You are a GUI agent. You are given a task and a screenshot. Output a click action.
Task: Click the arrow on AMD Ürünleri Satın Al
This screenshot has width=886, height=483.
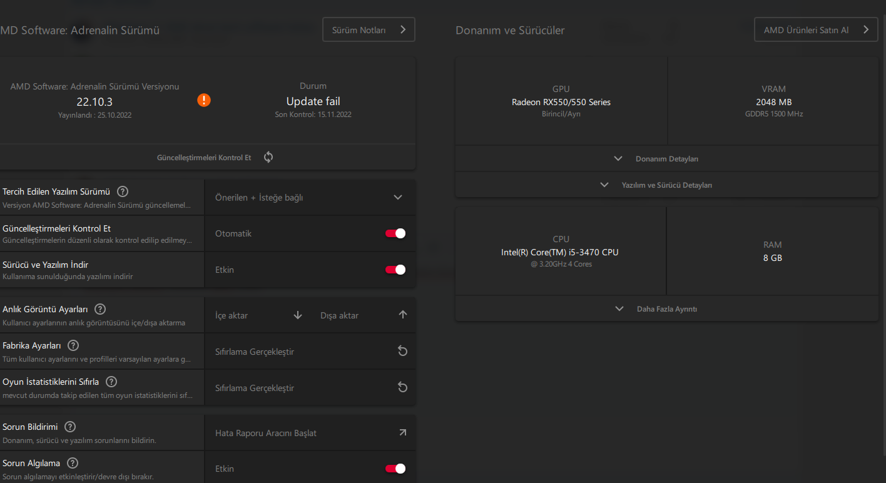tap(866, 29)
